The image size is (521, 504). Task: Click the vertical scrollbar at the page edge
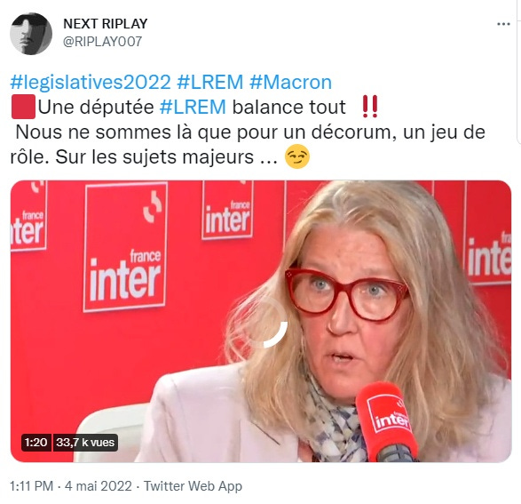click(x=519, y=71)
